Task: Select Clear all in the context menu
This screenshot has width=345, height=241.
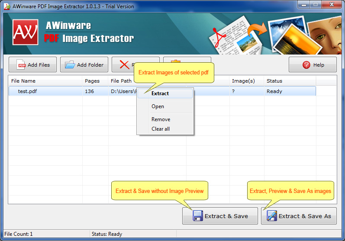Action: coord(165,129)
